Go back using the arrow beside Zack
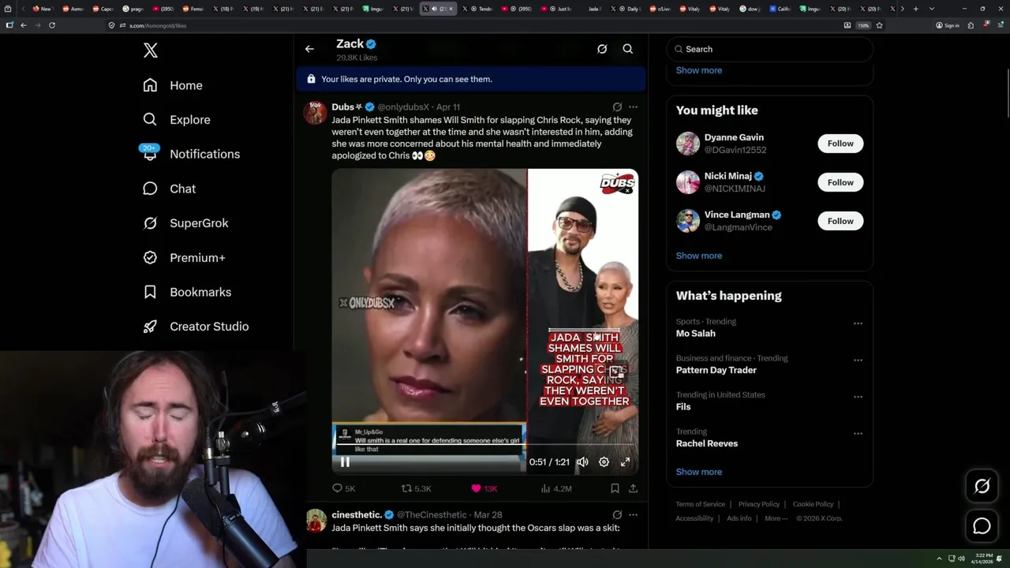The image size is (1010, 568). pyautogui.click(x=309, y=49)
